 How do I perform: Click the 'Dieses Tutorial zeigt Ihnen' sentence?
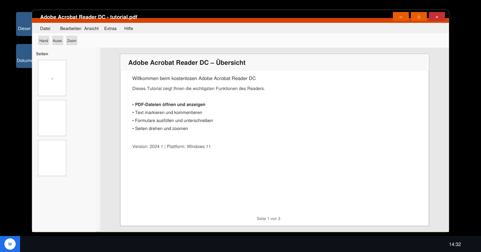[x=198, y=88]
